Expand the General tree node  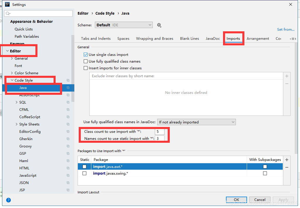click(12, 59)
